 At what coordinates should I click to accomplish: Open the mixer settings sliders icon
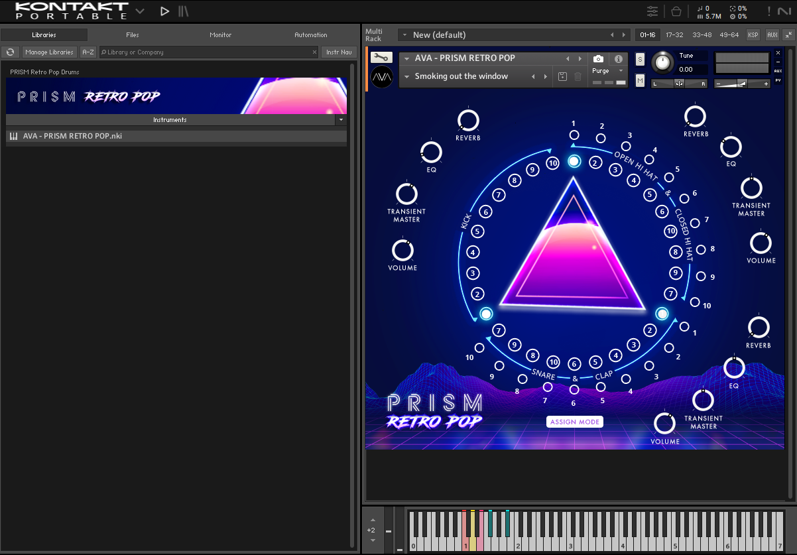point(652,11)
